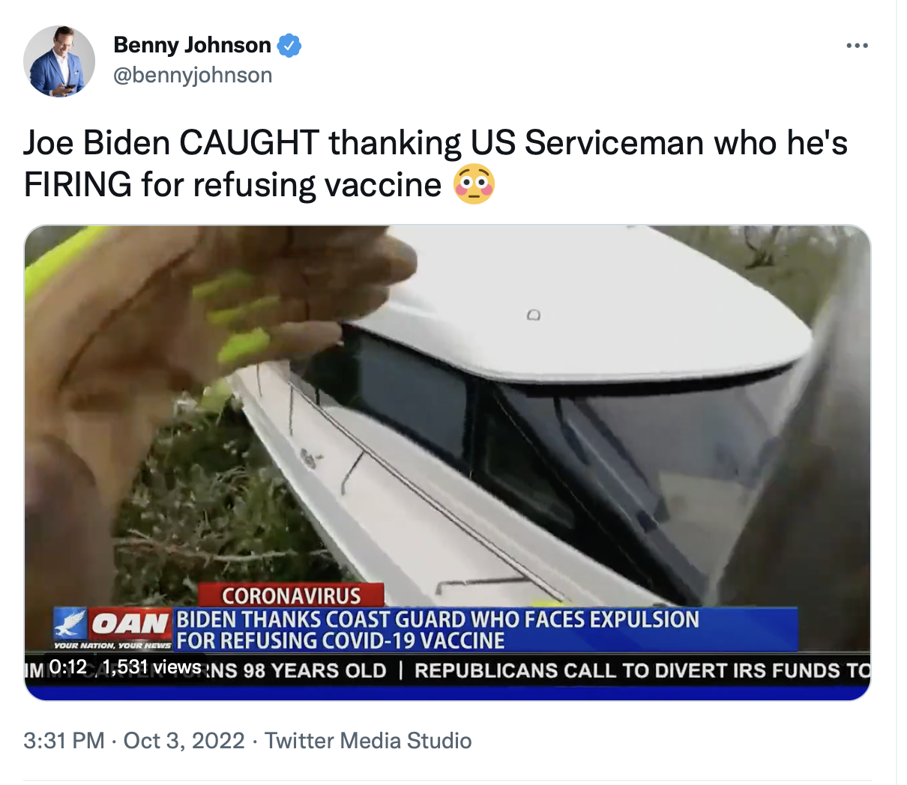Click the 1,531 views counter

(x=151, y=667)
